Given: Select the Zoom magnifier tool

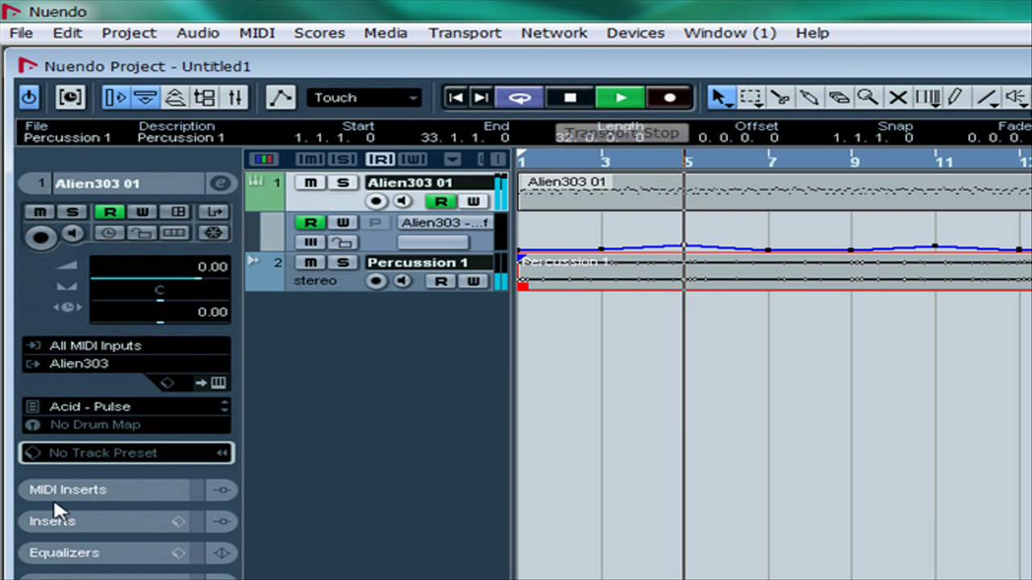Looking at the screenshot, I should 868,97.
